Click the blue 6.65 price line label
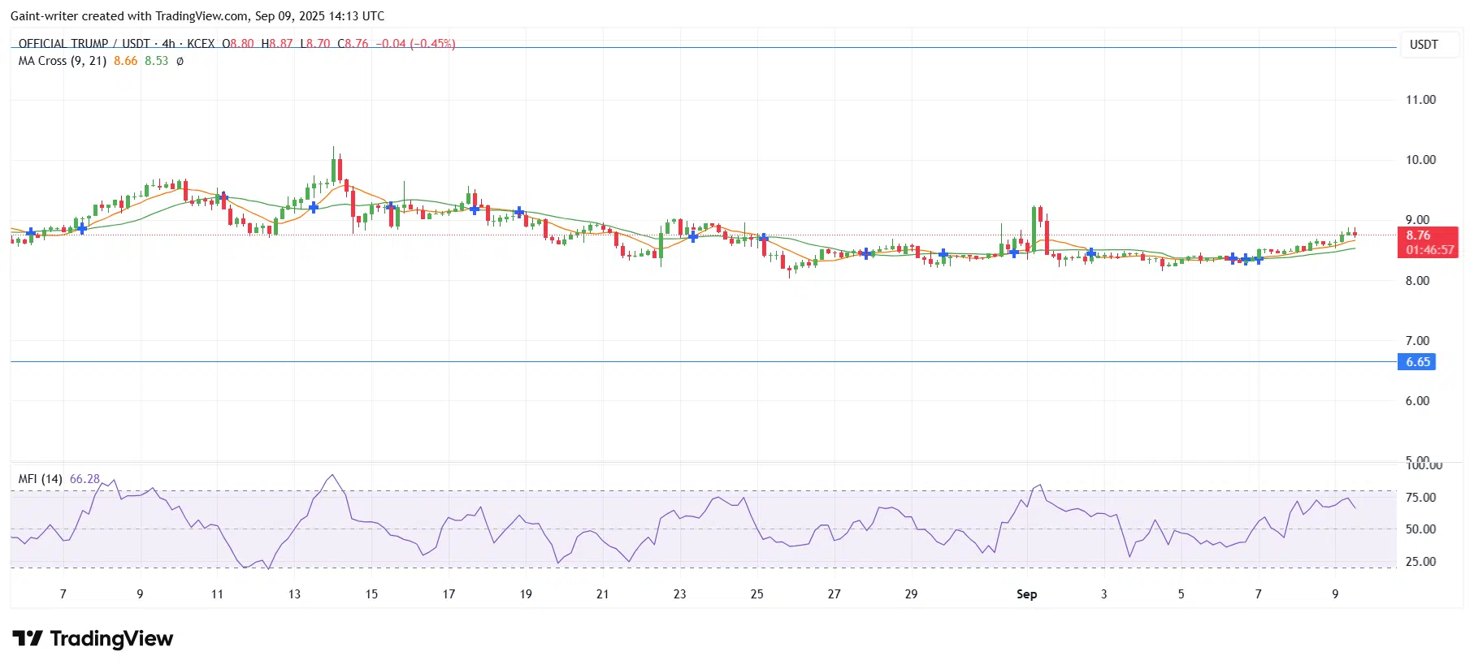 coord(1418,362)
